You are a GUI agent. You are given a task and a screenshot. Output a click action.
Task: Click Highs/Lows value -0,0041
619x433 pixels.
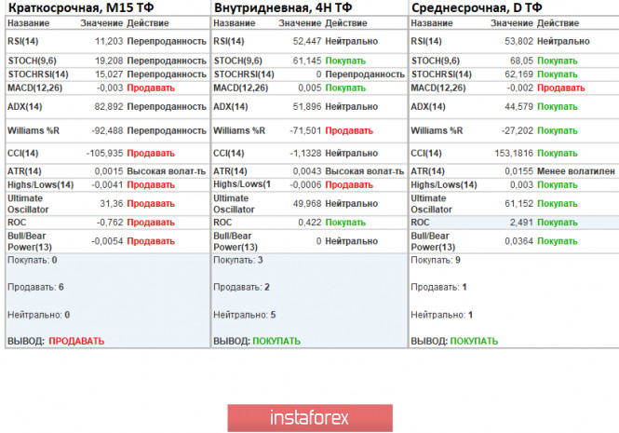(x=107, y=184)
